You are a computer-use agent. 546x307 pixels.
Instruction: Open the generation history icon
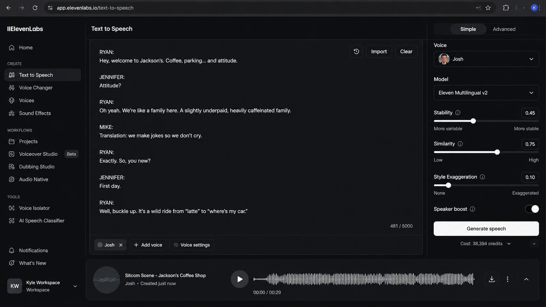[x=356, y=52]
